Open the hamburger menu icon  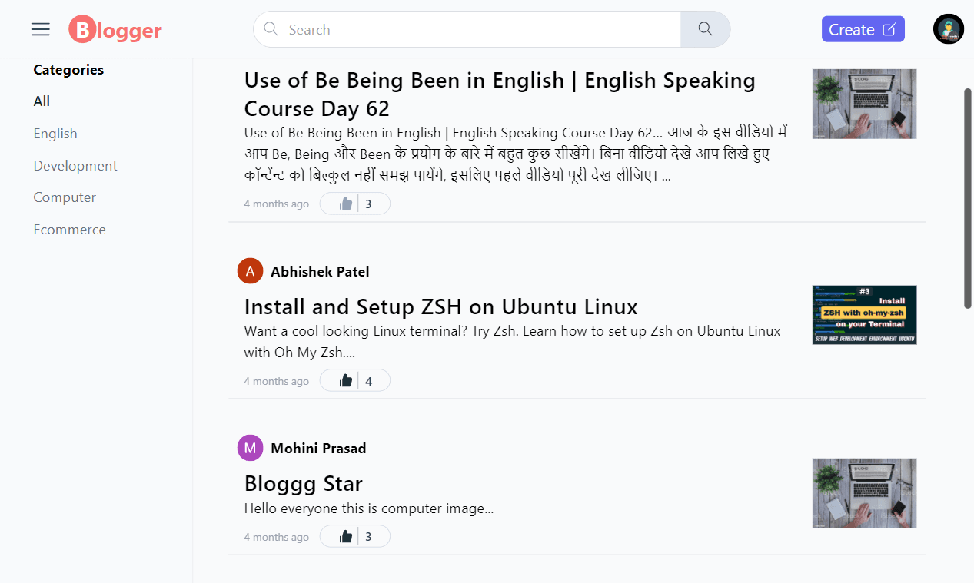(x=41, y=29)
